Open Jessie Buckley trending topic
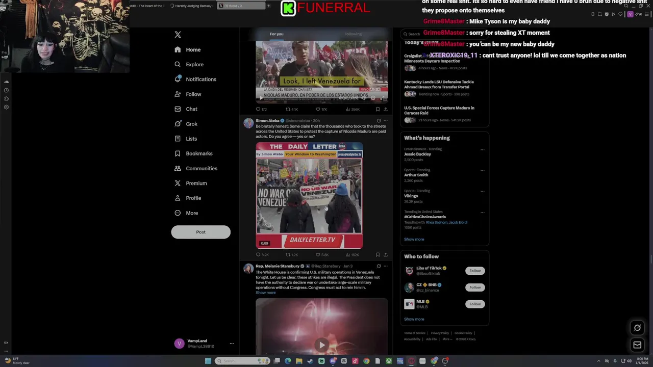This screenshot has width=653, height=367. 417,154
